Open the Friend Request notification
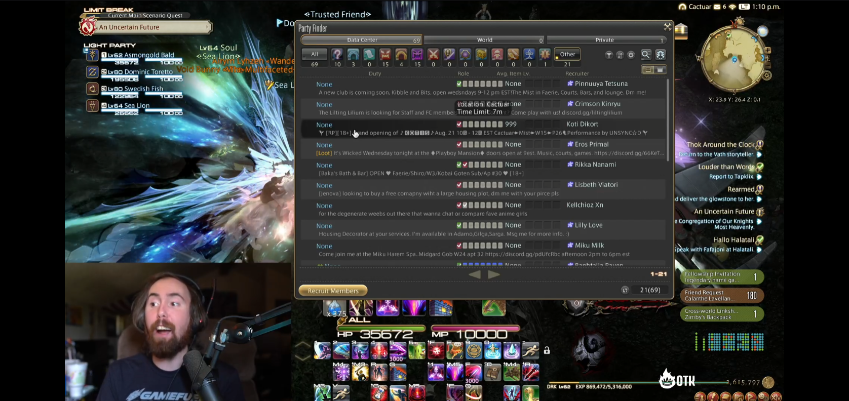 tap(722, 296)
